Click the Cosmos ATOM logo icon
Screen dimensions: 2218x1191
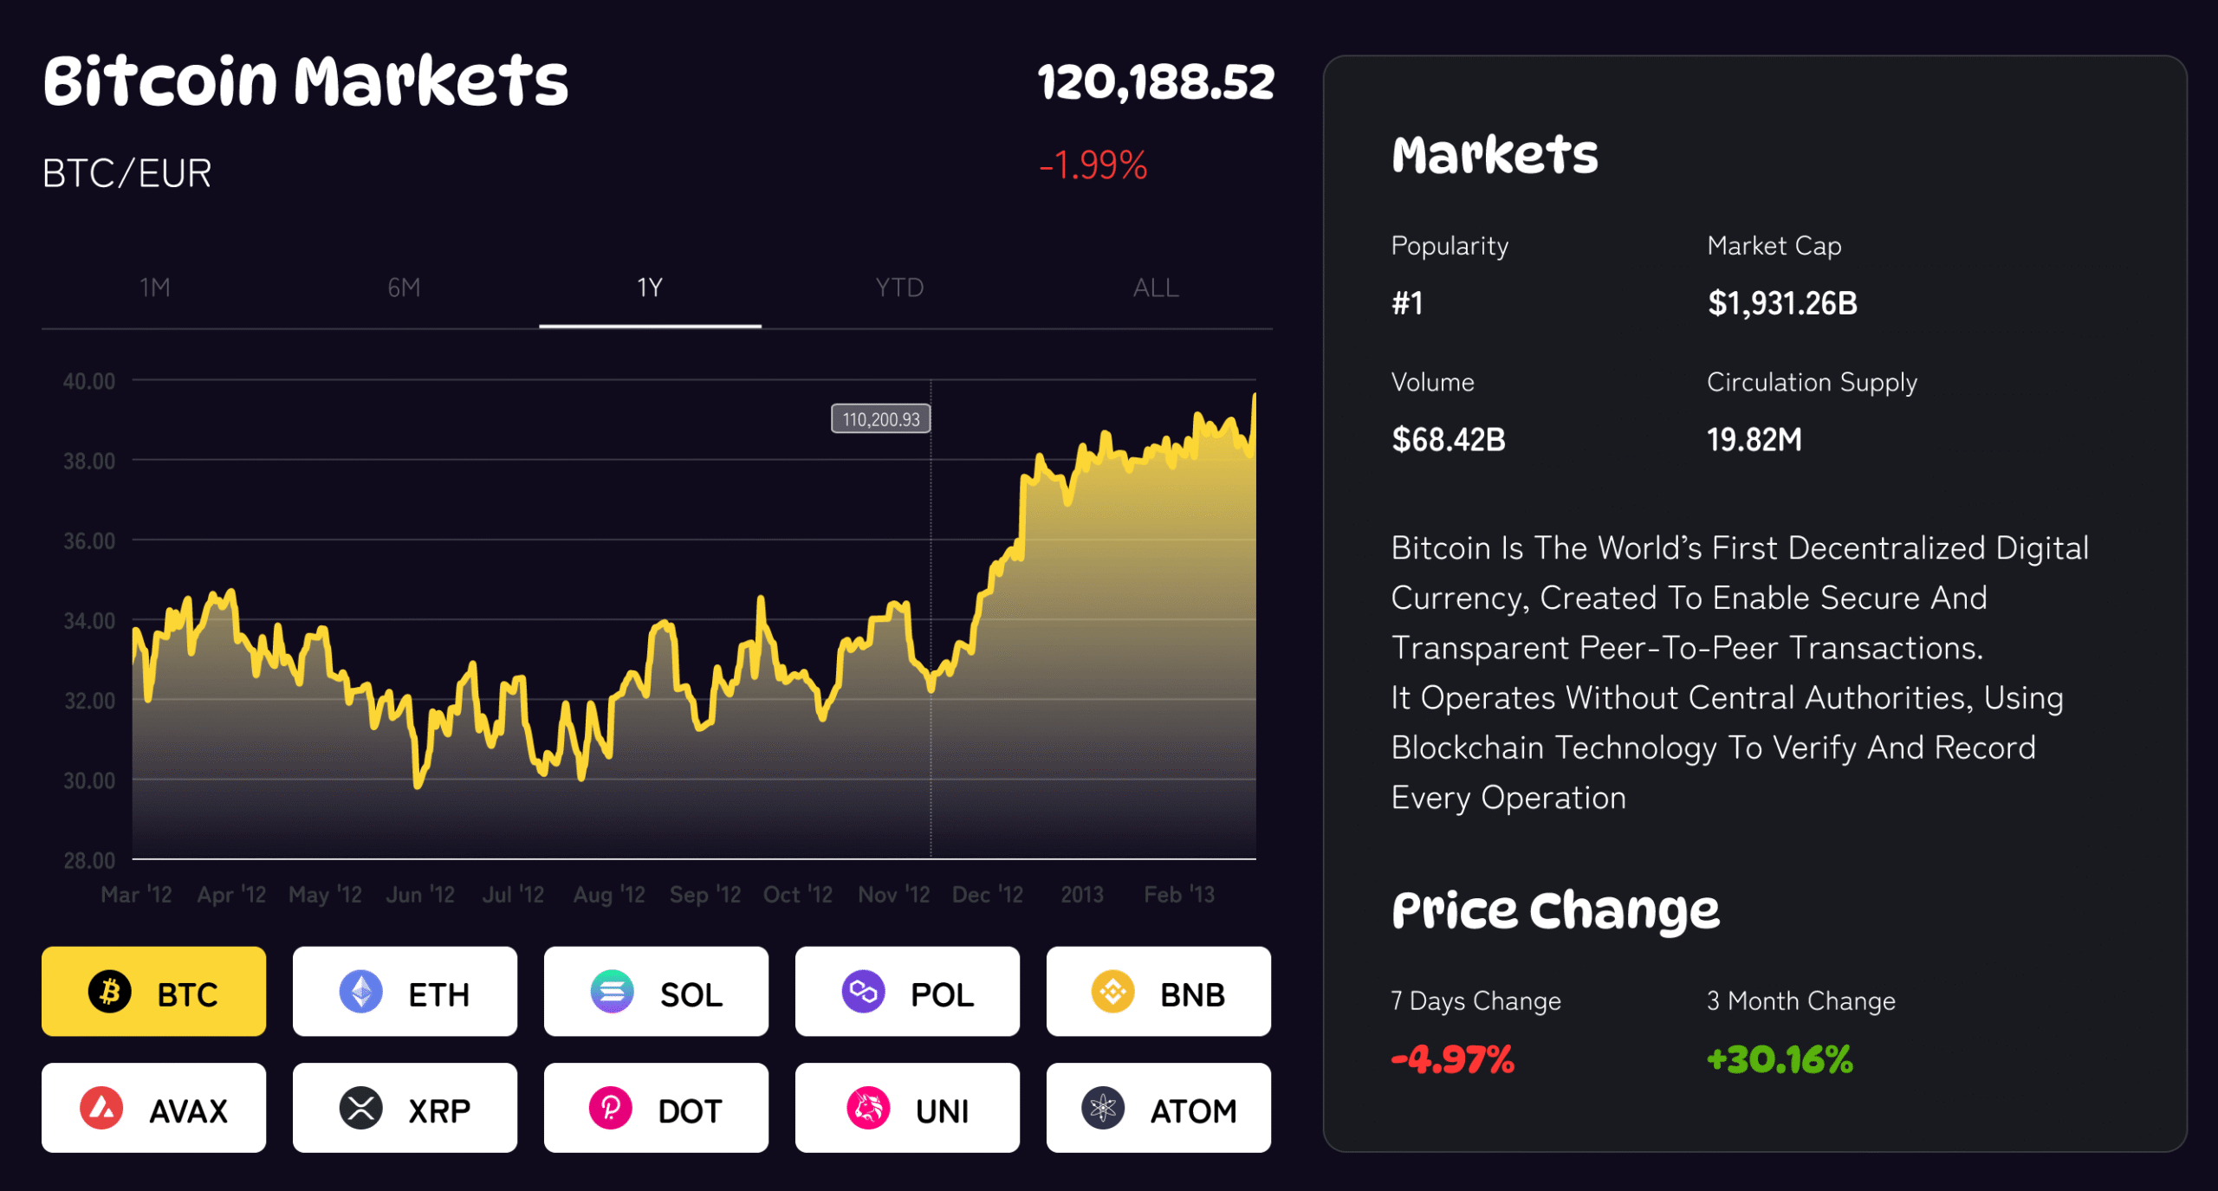pyautogui.click(x=1103, y=1109)
